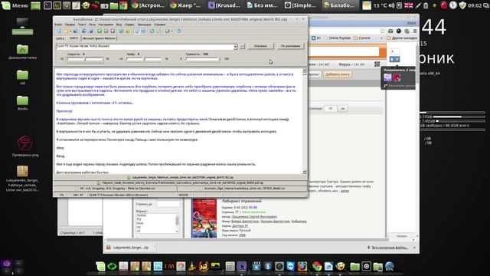This screenshot has height=276, width=490.
Task: Click the Добавить книгу button in Chrome
Action: [338, 74]
